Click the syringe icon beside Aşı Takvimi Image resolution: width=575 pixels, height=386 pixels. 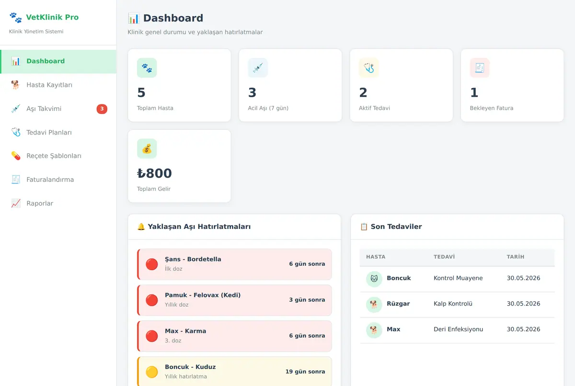(x=16, y=109)
